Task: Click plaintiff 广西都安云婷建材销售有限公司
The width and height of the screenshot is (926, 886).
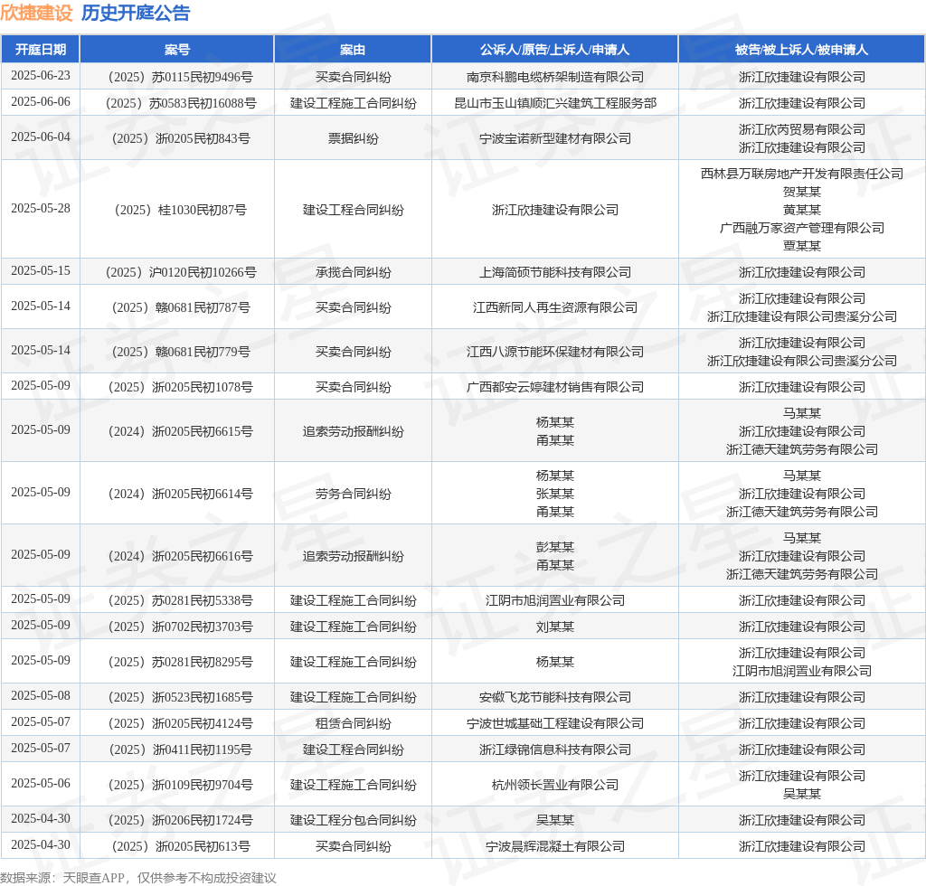Action: tap(554, 387)
